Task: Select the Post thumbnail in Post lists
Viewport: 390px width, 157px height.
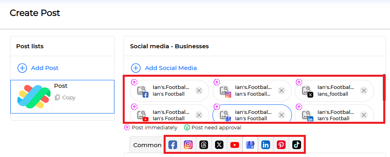Action: [34, 96]
